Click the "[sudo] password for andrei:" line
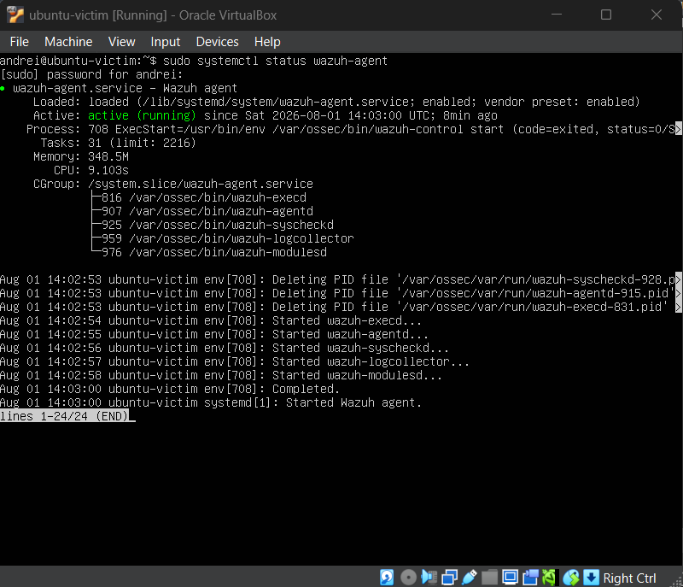The width and height of the screenshot is (683, 587). coord(91,74)
